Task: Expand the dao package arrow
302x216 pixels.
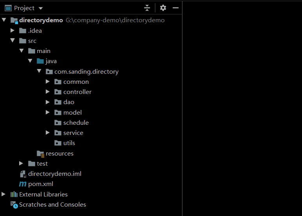Action: pos(48,102)
